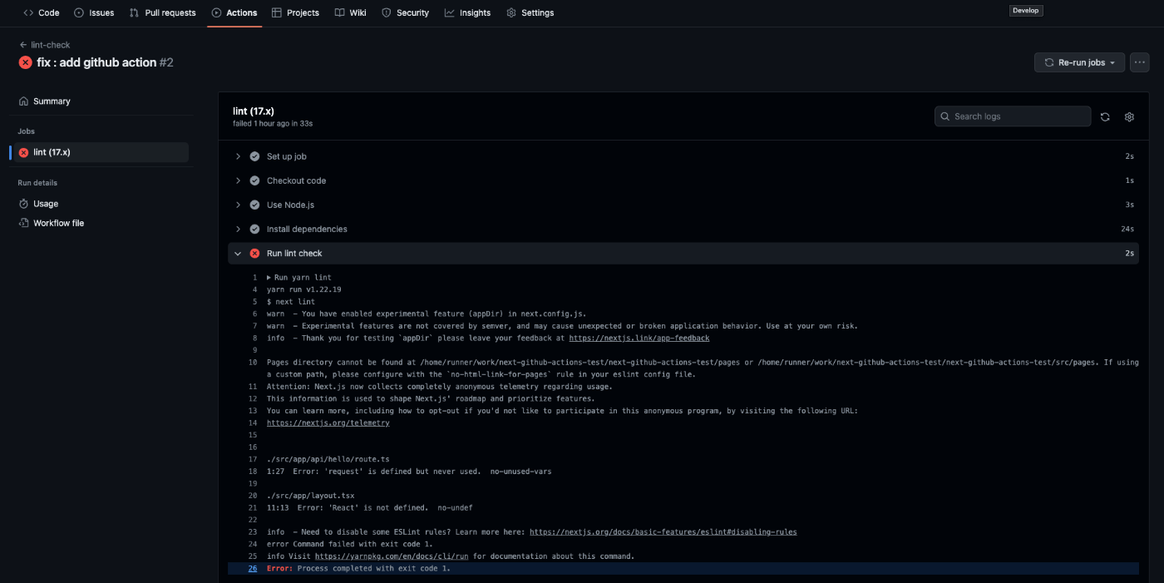Screen dimensions: 1164x583
Task: Open the Wiki tab
Action: (350, 12)
